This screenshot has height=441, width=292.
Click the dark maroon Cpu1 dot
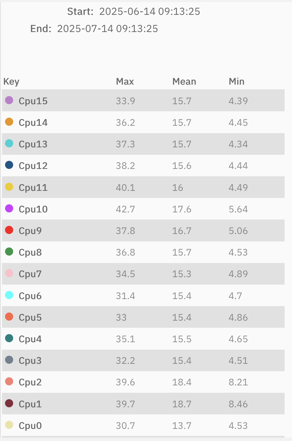point(9,403)
